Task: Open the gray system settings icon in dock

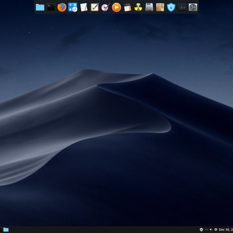Action: pyautogui.click(x=193, y=8)
